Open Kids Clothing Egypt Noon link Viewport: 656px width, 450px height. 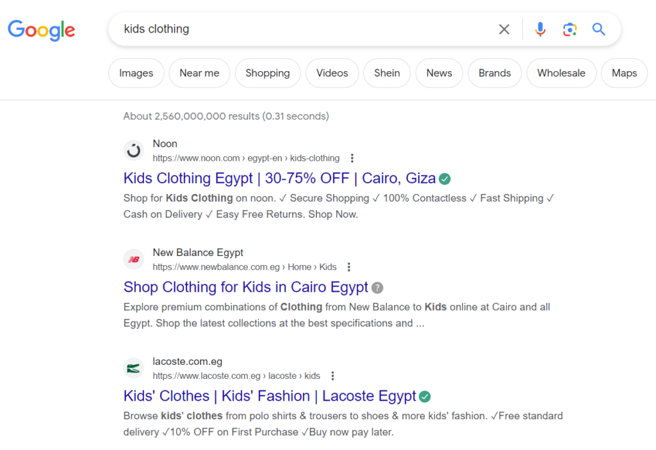click(x=279, y=179)
